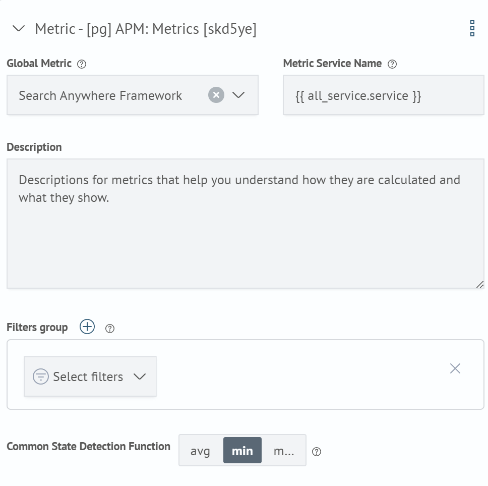Show help for Common State Detection Function
This screenshot has height=486, width=488.
coord(317,452)
